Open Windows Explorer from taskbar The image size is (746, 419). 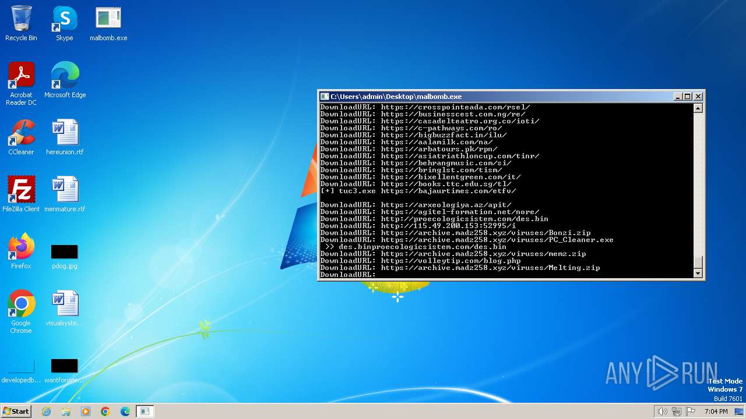click(x=66, y=411)
